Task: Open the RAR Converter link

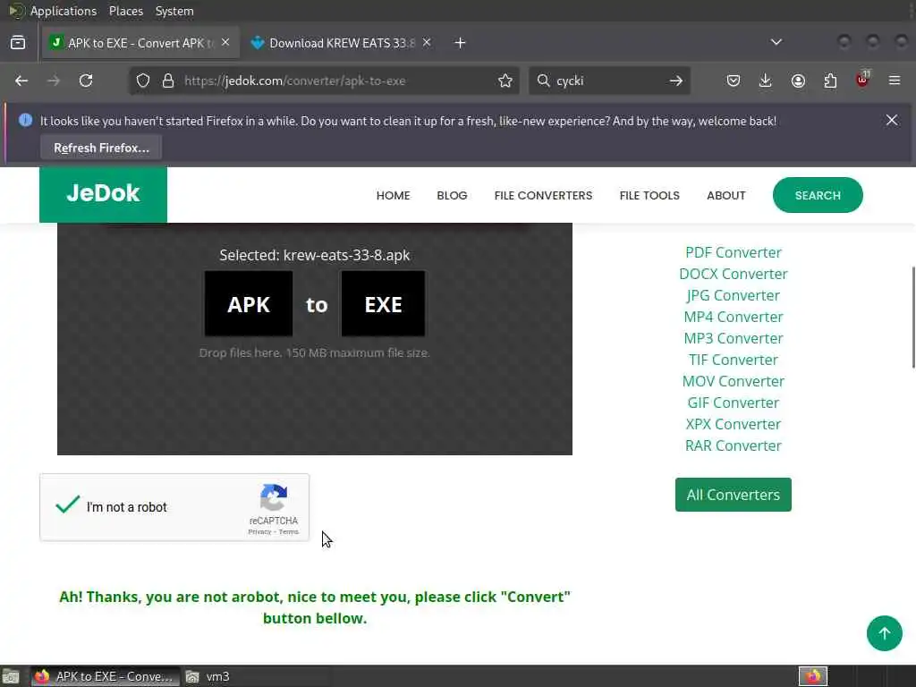Action: (734, 445)
